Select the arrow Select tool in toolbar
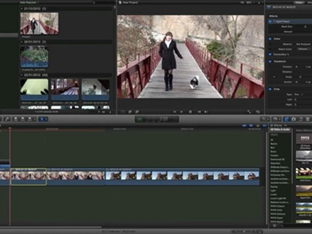Image resolution: width=312 pixels, height=234 pixels. [x=42, y=119]
